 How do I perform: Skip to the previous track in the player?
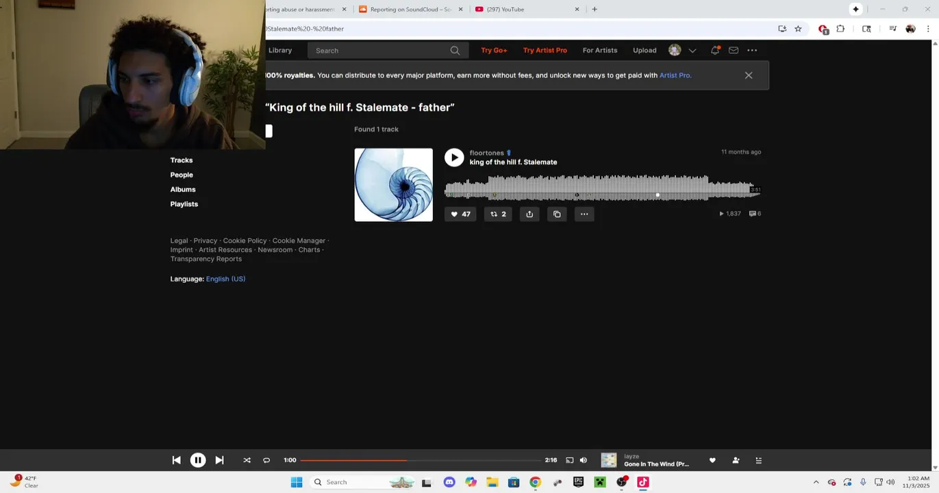[x=176, y=460]
